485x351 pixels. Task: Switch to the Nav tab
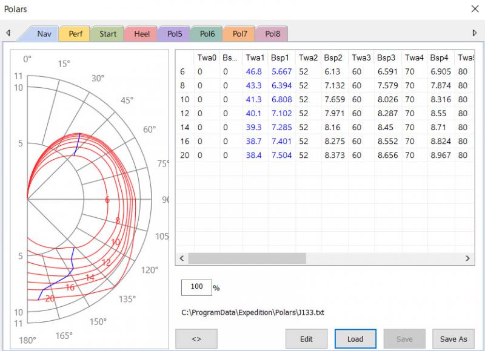44,34
